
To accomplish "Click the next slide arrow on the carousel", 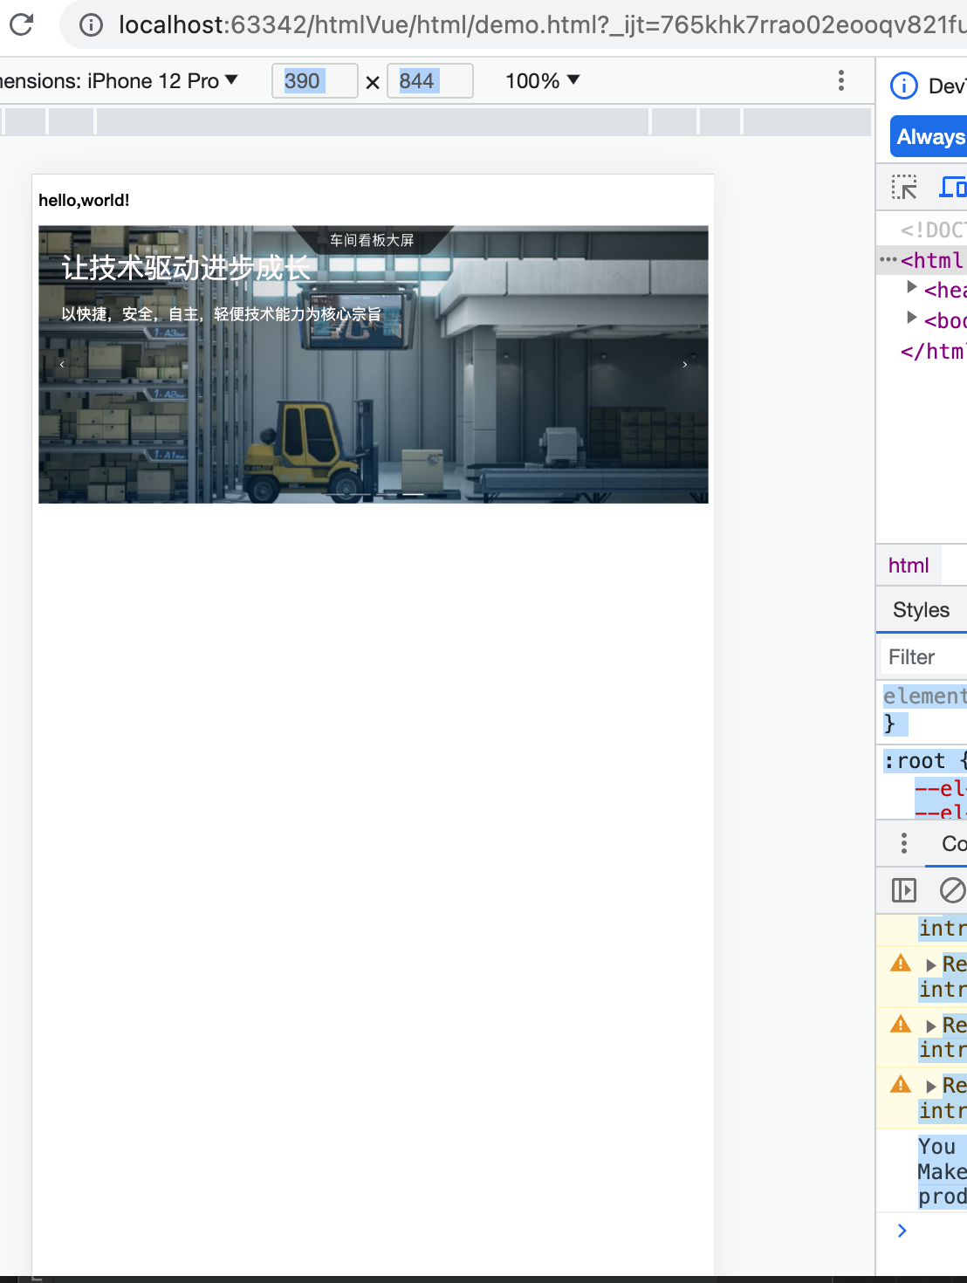I will tap(685, 364).
